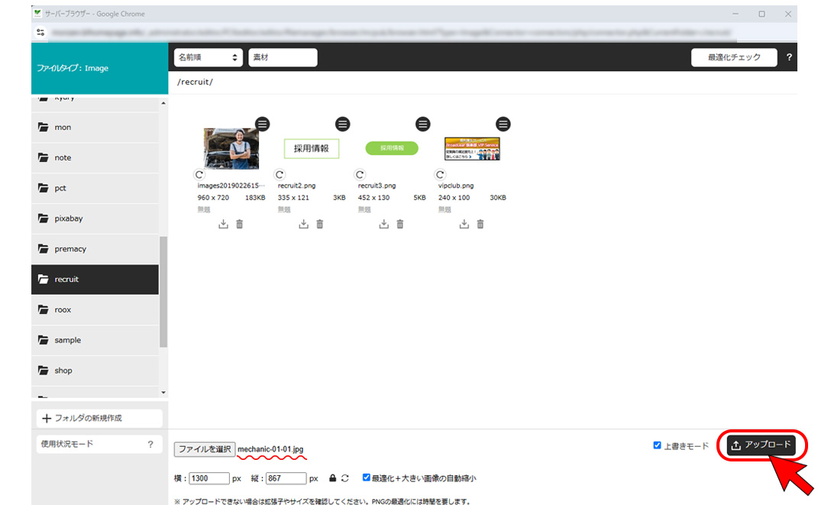Download the images2019022615 photo
831x505 pixels.
tap(223, 224)
